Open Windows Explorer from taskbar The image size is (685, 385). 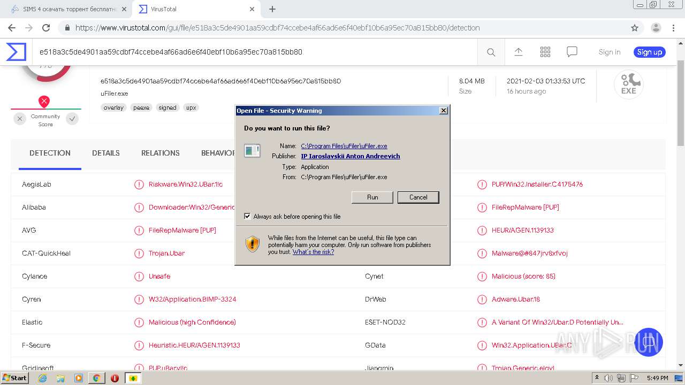[x=60, y=378]
